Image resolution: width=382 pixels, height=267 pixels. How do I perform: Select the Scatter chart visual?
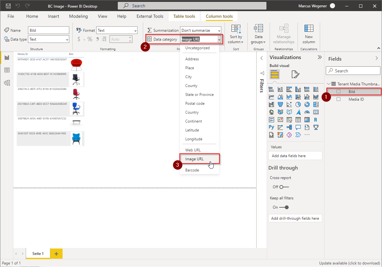(x=289, y=104)
